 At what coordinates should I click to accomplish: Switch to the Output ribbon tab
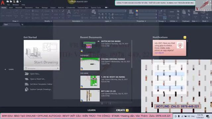pos(53,8)
